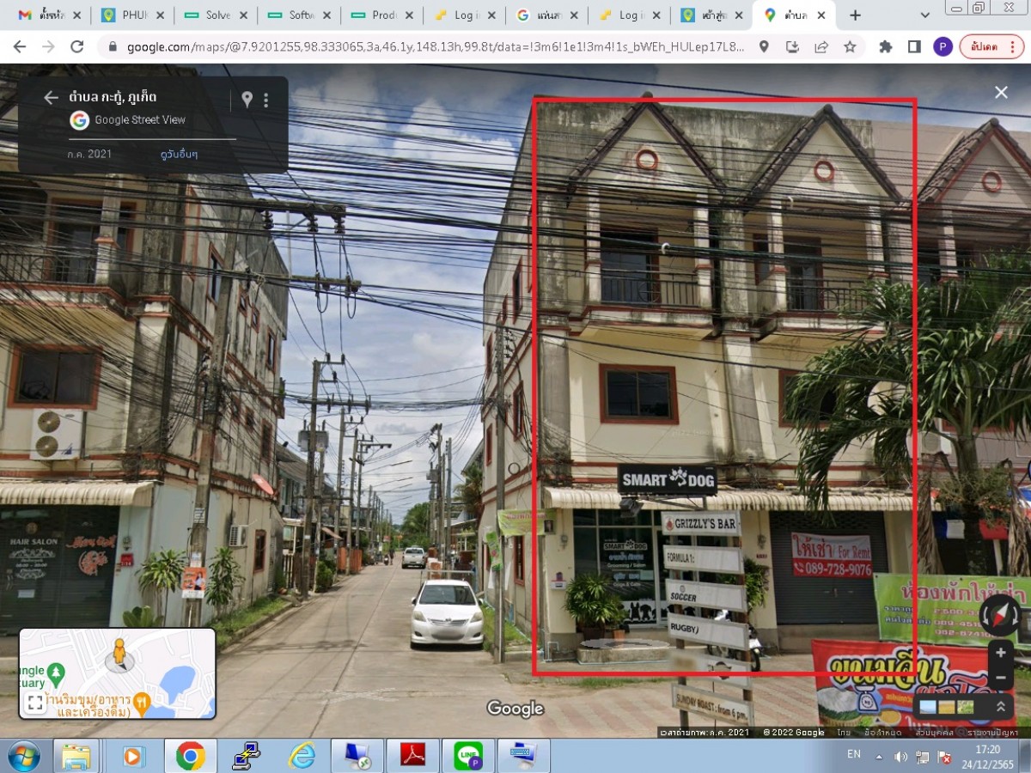Zoom out with the minus button
Viewport: 1031px width, 773px height.
pos(1000,678)
